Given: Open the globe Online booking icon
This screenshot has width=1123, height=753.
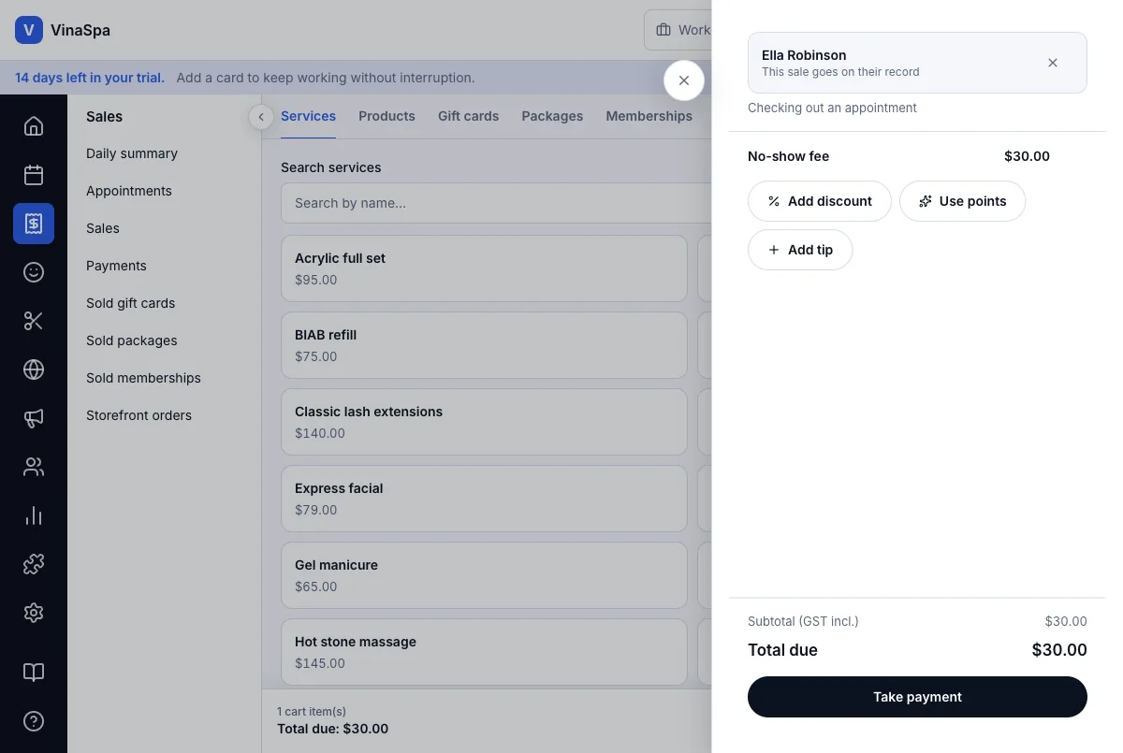Looking at the screenshot, I should pyautogui.click(x=34, y=369).
